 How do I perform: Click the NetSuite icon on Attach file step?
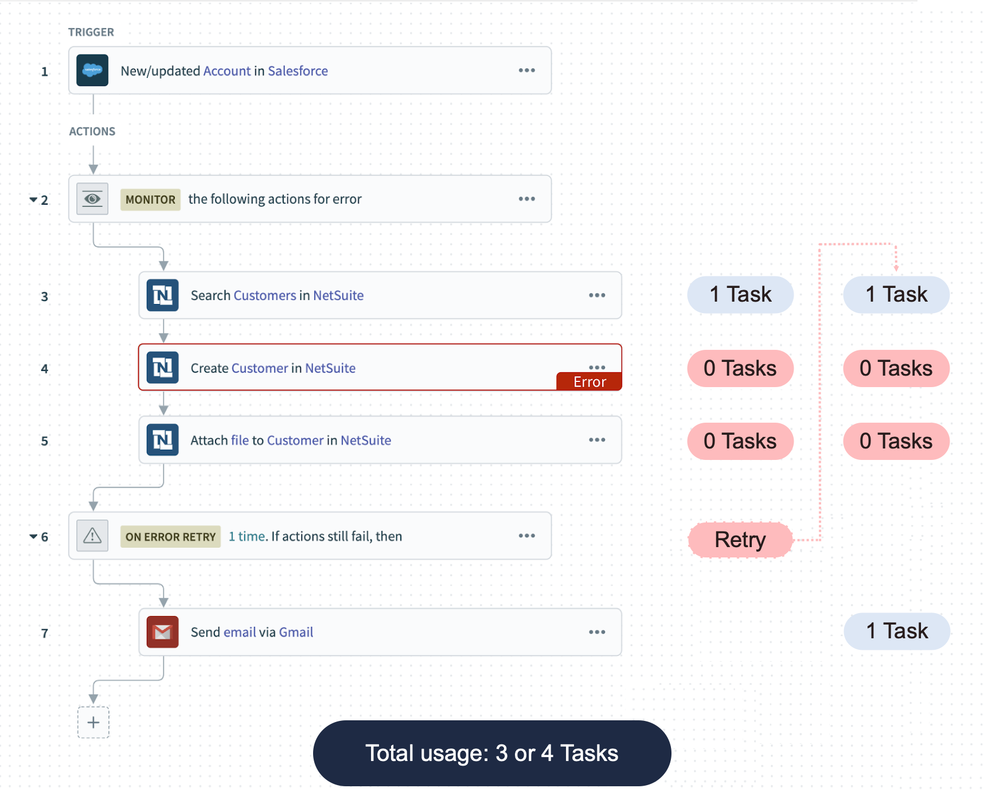[x=162, y=440]
